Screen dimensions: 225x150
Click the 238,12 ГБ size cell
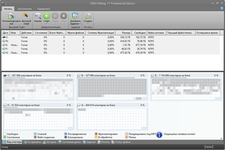tap(125, 37)
